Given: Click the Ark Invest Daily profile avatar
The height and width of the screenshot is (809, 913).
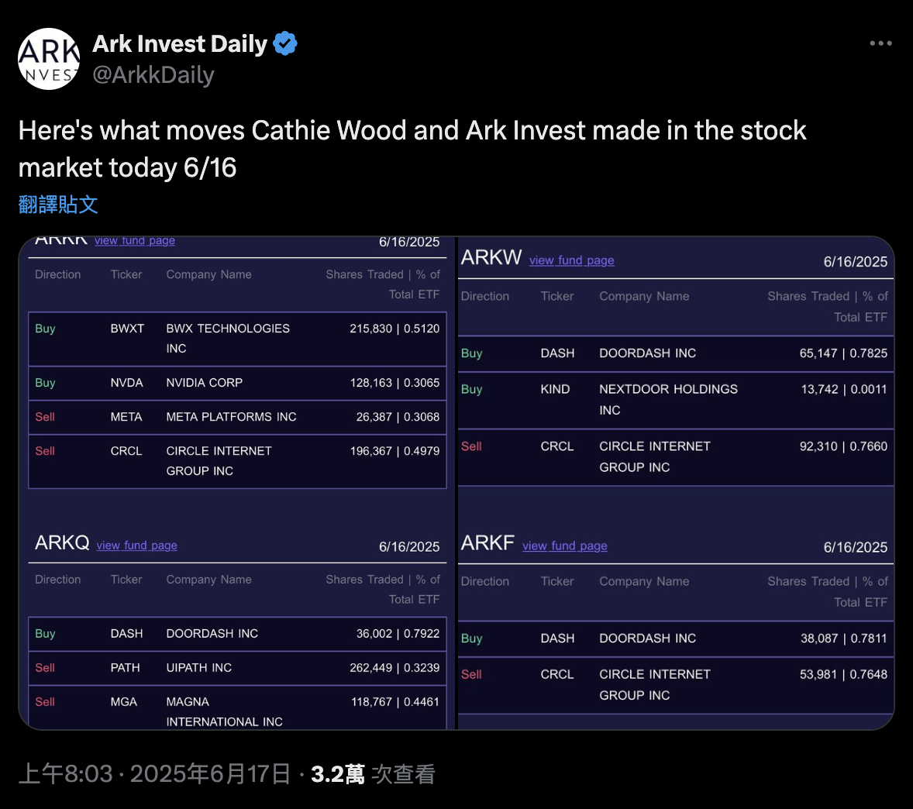Looking at the screenshot, I should 49,58.
